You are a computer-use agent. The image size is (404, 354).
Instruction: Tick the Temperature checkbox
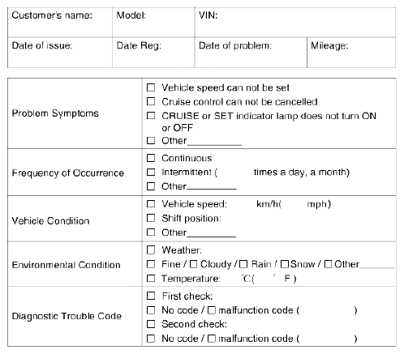(151, 278)
